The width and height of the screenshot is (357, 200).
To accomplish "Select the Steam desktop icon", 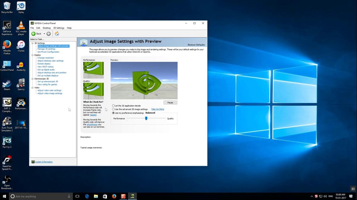I will click(7, 84).
